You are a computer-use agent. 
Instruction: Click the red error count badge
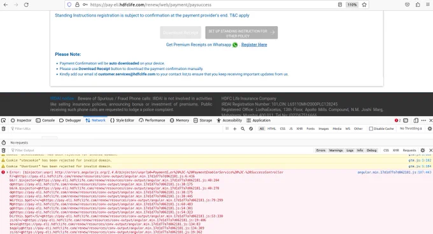pyautogui.click(x=397, y=120)
